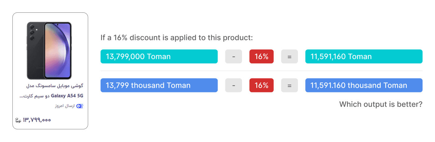Viewport: 435px width, 142px height.
Task: Select the minus sign in the blue row
Action: point(234,85)
